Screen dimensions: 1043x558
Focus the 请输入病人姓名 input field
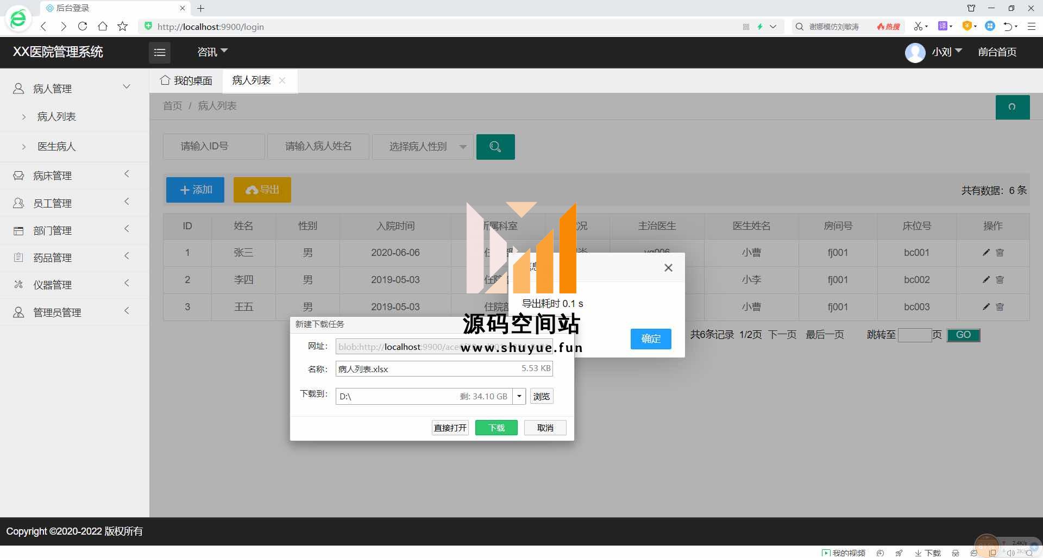[318, 147]
